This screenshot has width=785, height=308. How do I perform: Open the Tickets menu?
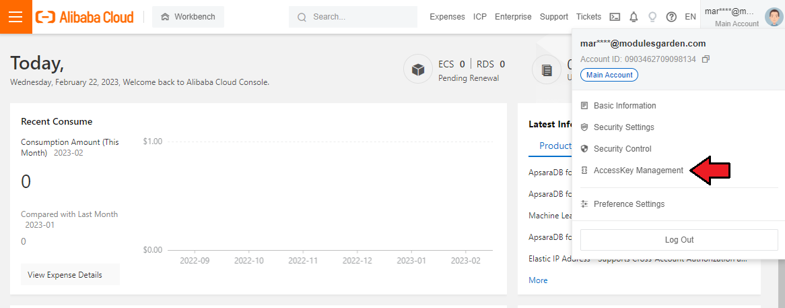[x=588, y=17]
